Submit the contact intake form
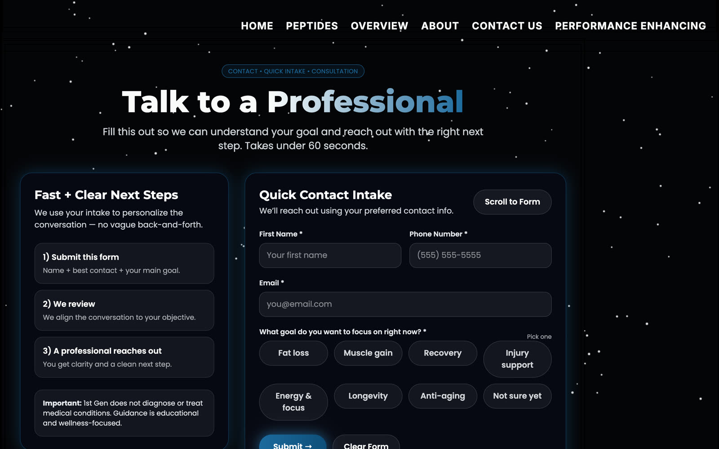 293,442
